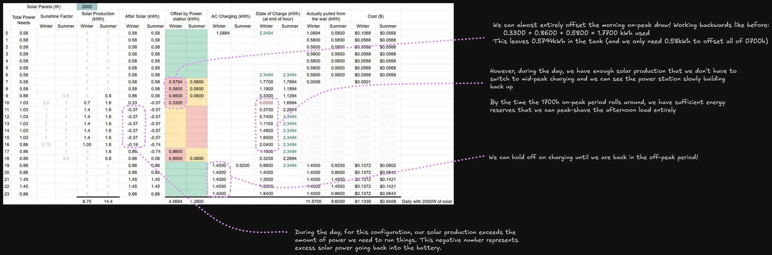772x255 pixels.
Task: Select the 'Solar Production (kWh)' header
Action: click(98, 16)
